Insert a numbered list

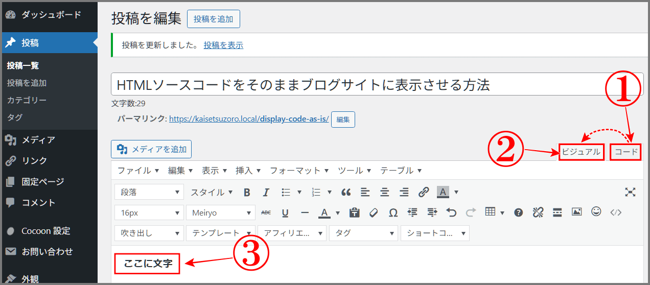click(x=316, y=193)
